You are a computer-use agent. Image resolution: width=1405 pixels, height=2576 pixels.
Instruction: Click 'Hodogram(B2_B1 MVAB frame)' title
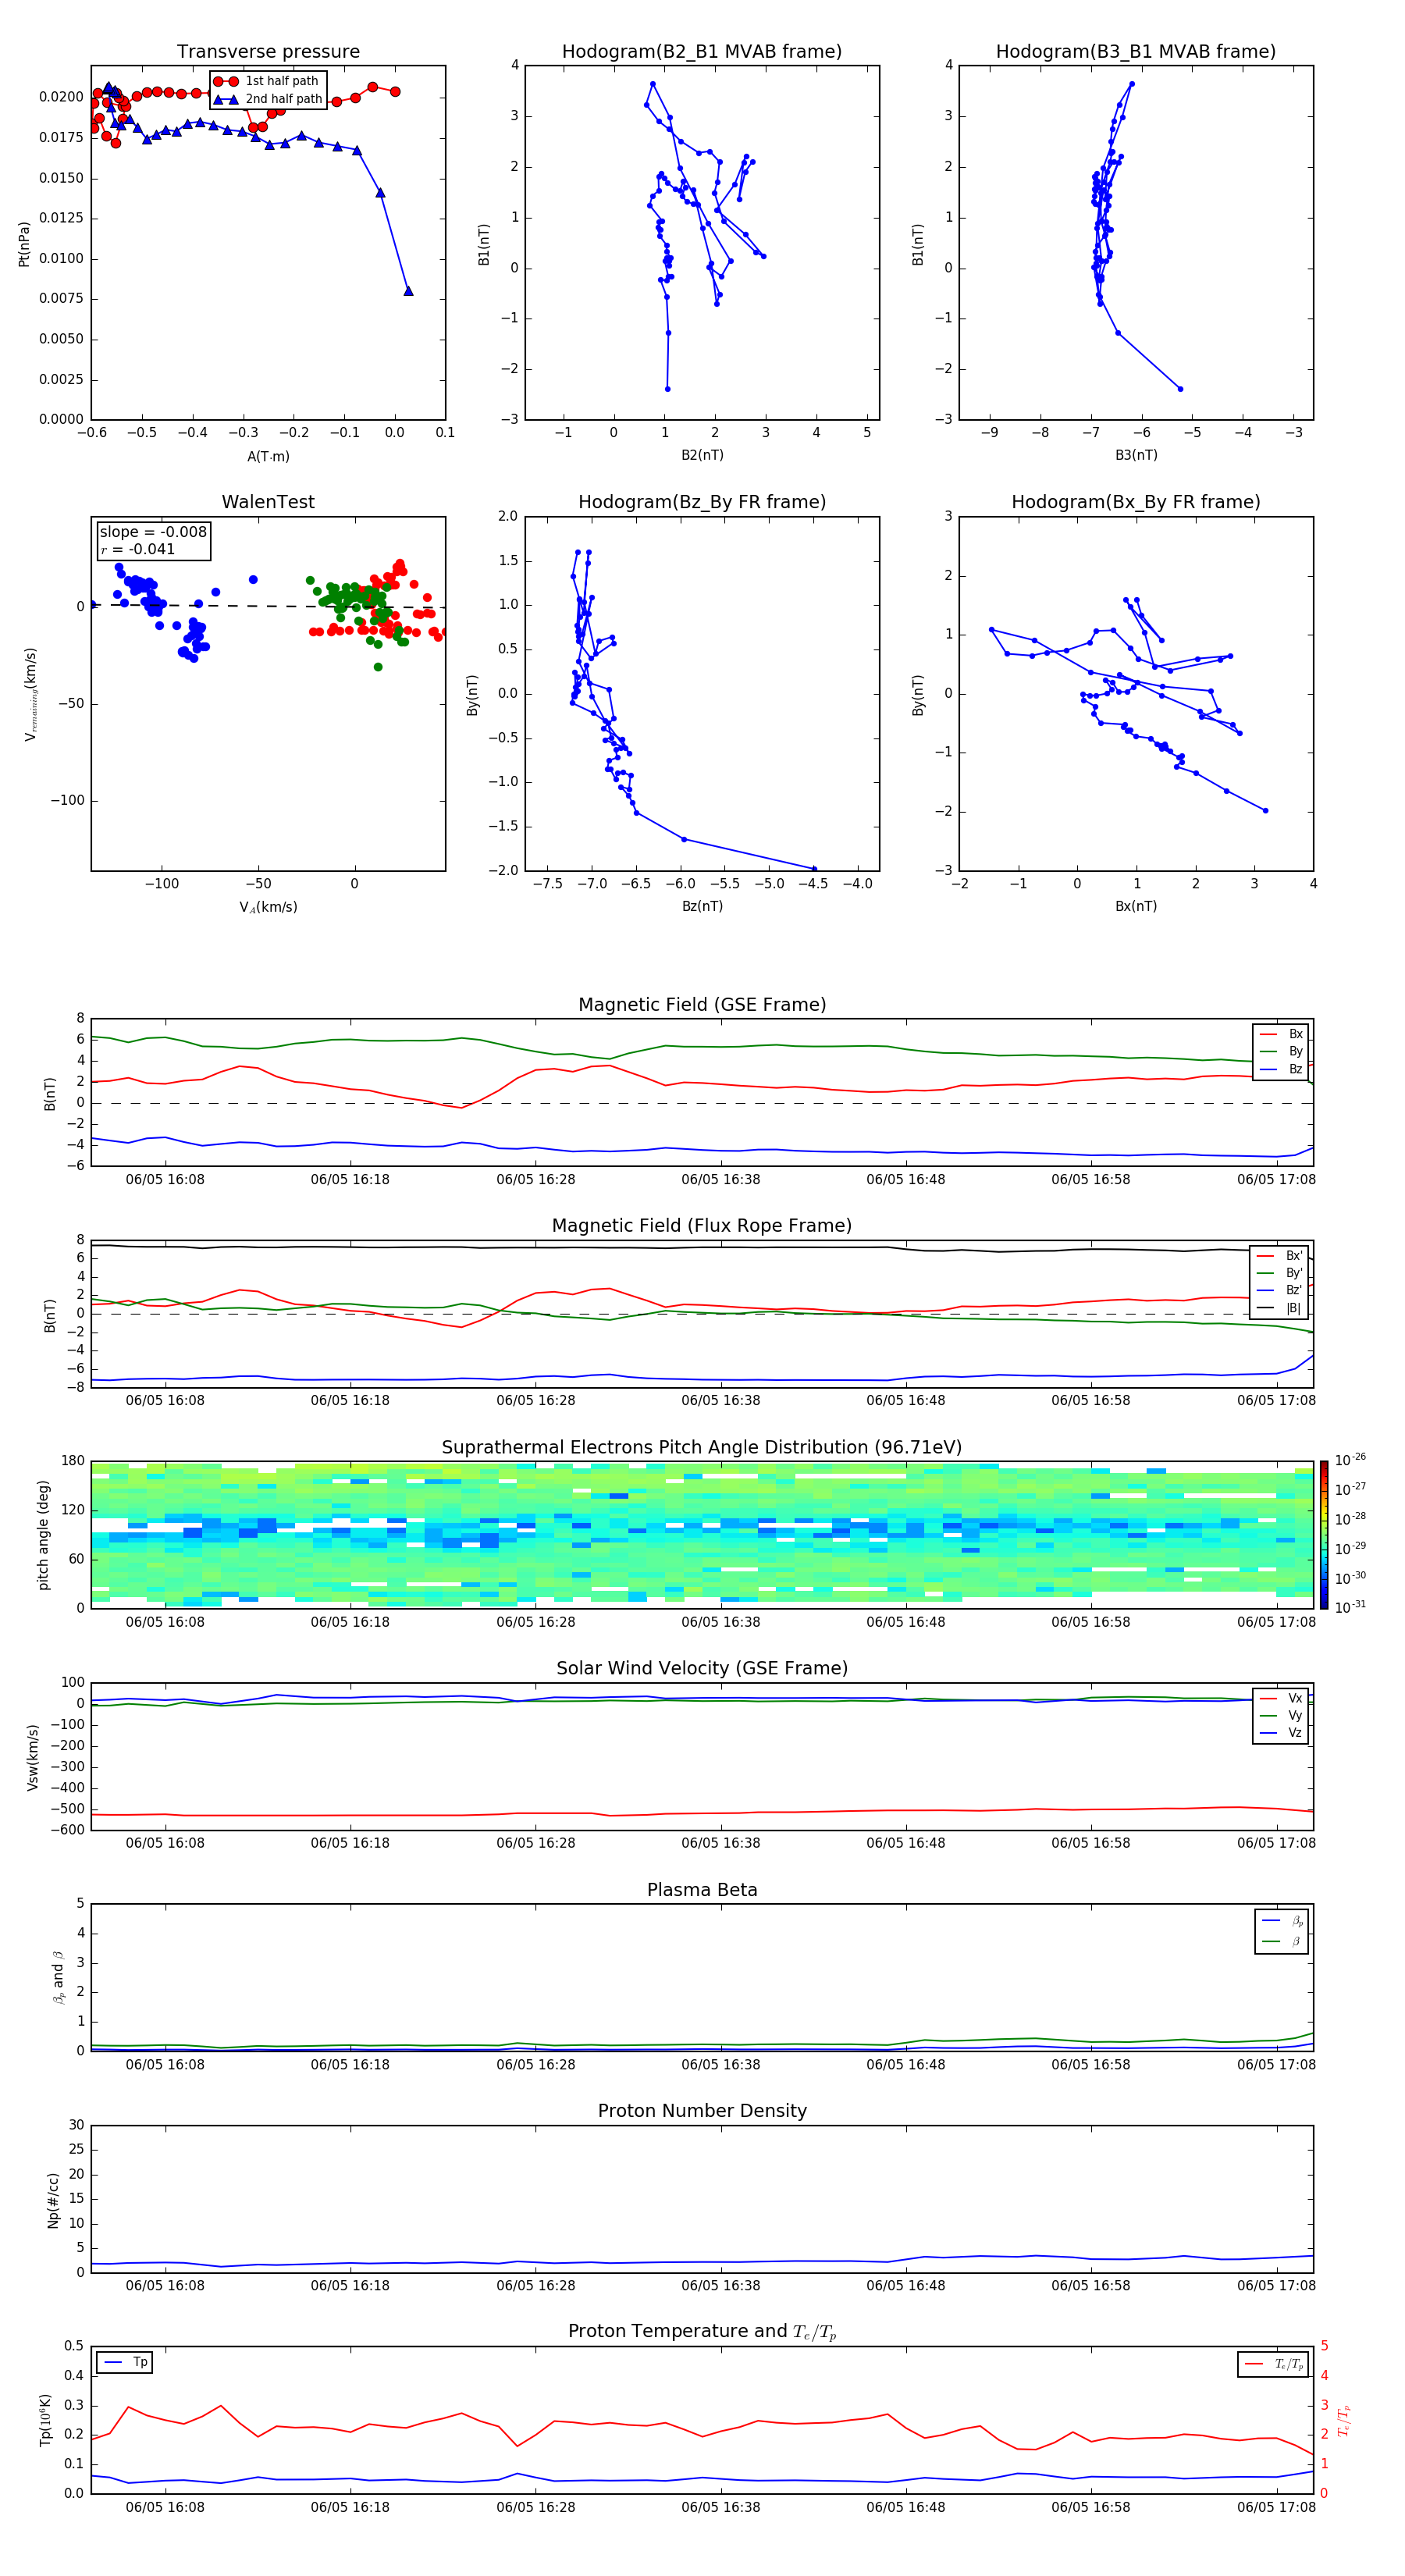702,52
